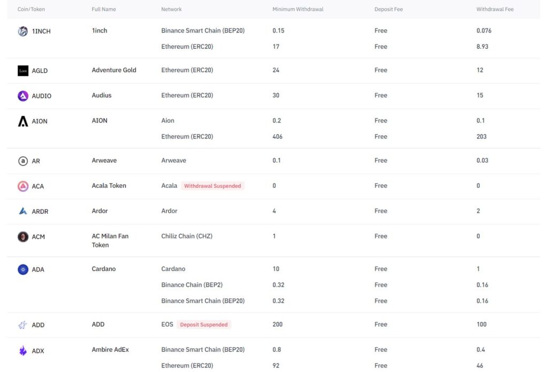547x372 pixels.
Task: Select the Adventure Gold full name text
Action: tap(114, 70)
